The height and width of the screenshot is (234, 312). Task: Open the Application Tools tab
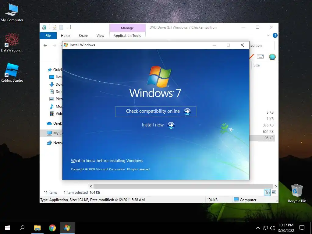pos(127,36)
